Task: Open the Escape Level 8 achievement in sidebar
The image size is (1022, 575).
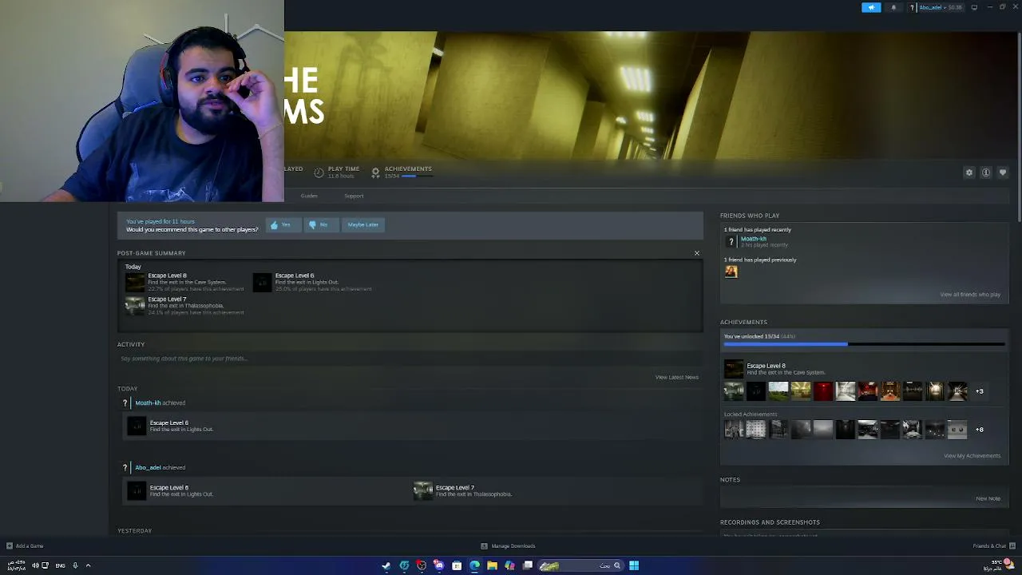Action: click(734, 369)
